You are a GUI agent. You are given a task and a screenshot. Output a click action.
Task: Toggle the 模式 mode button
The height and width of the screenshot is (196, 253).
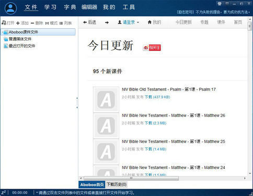[51, 23]
